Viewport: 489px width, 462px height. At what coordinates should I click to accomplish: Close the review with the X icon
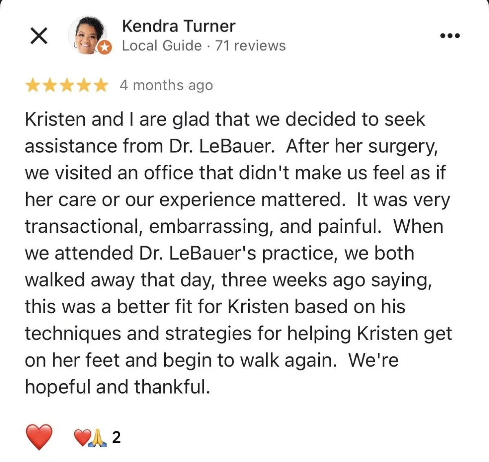(x=39, y=36)
